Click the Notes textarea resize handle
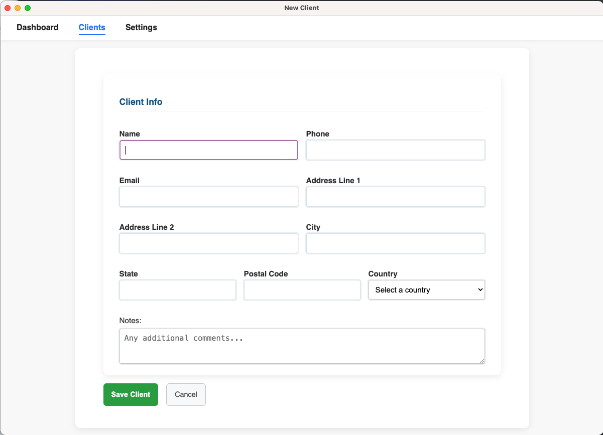603x435 pixels. pyautogui.click(x=482, y=361)
